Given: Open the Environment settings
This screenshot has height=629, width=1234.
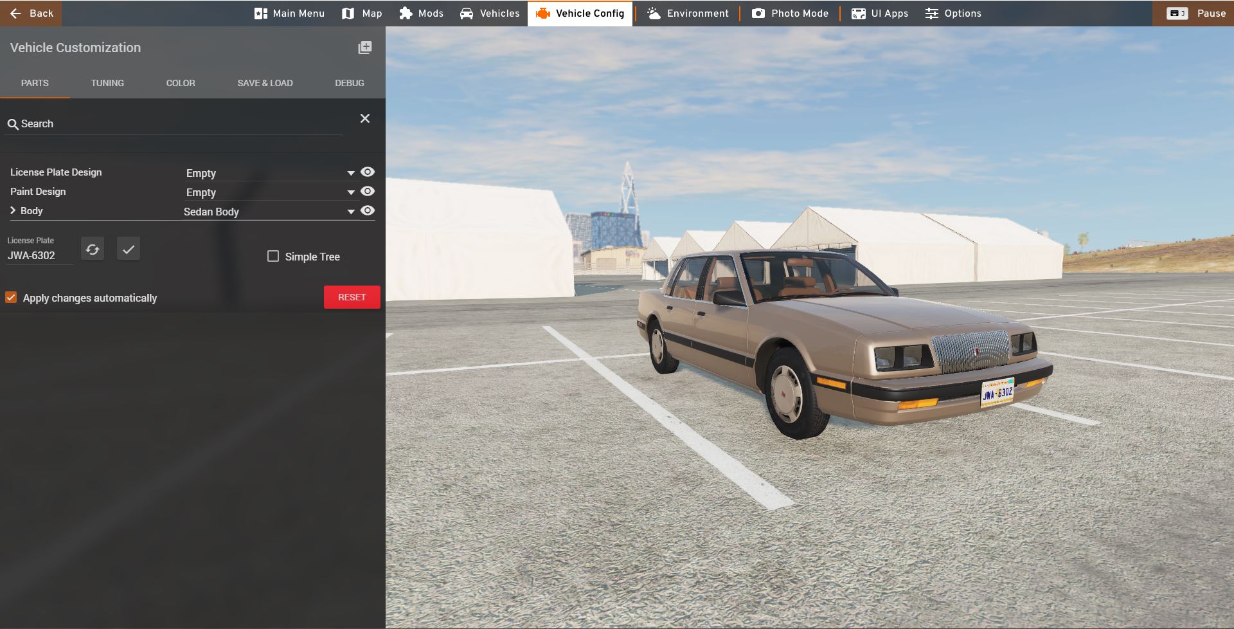Looking at the screenshot, I should 688,14.
